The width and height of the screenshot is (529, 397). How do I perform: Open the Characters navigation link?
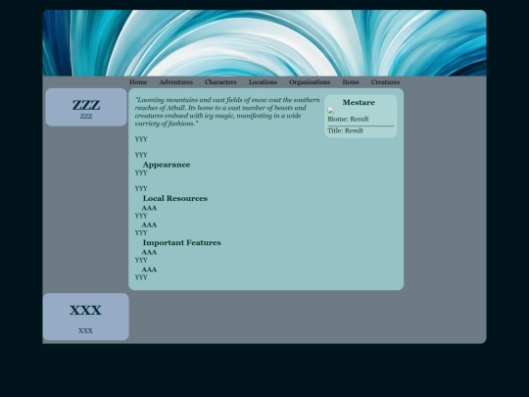point(220,82)
